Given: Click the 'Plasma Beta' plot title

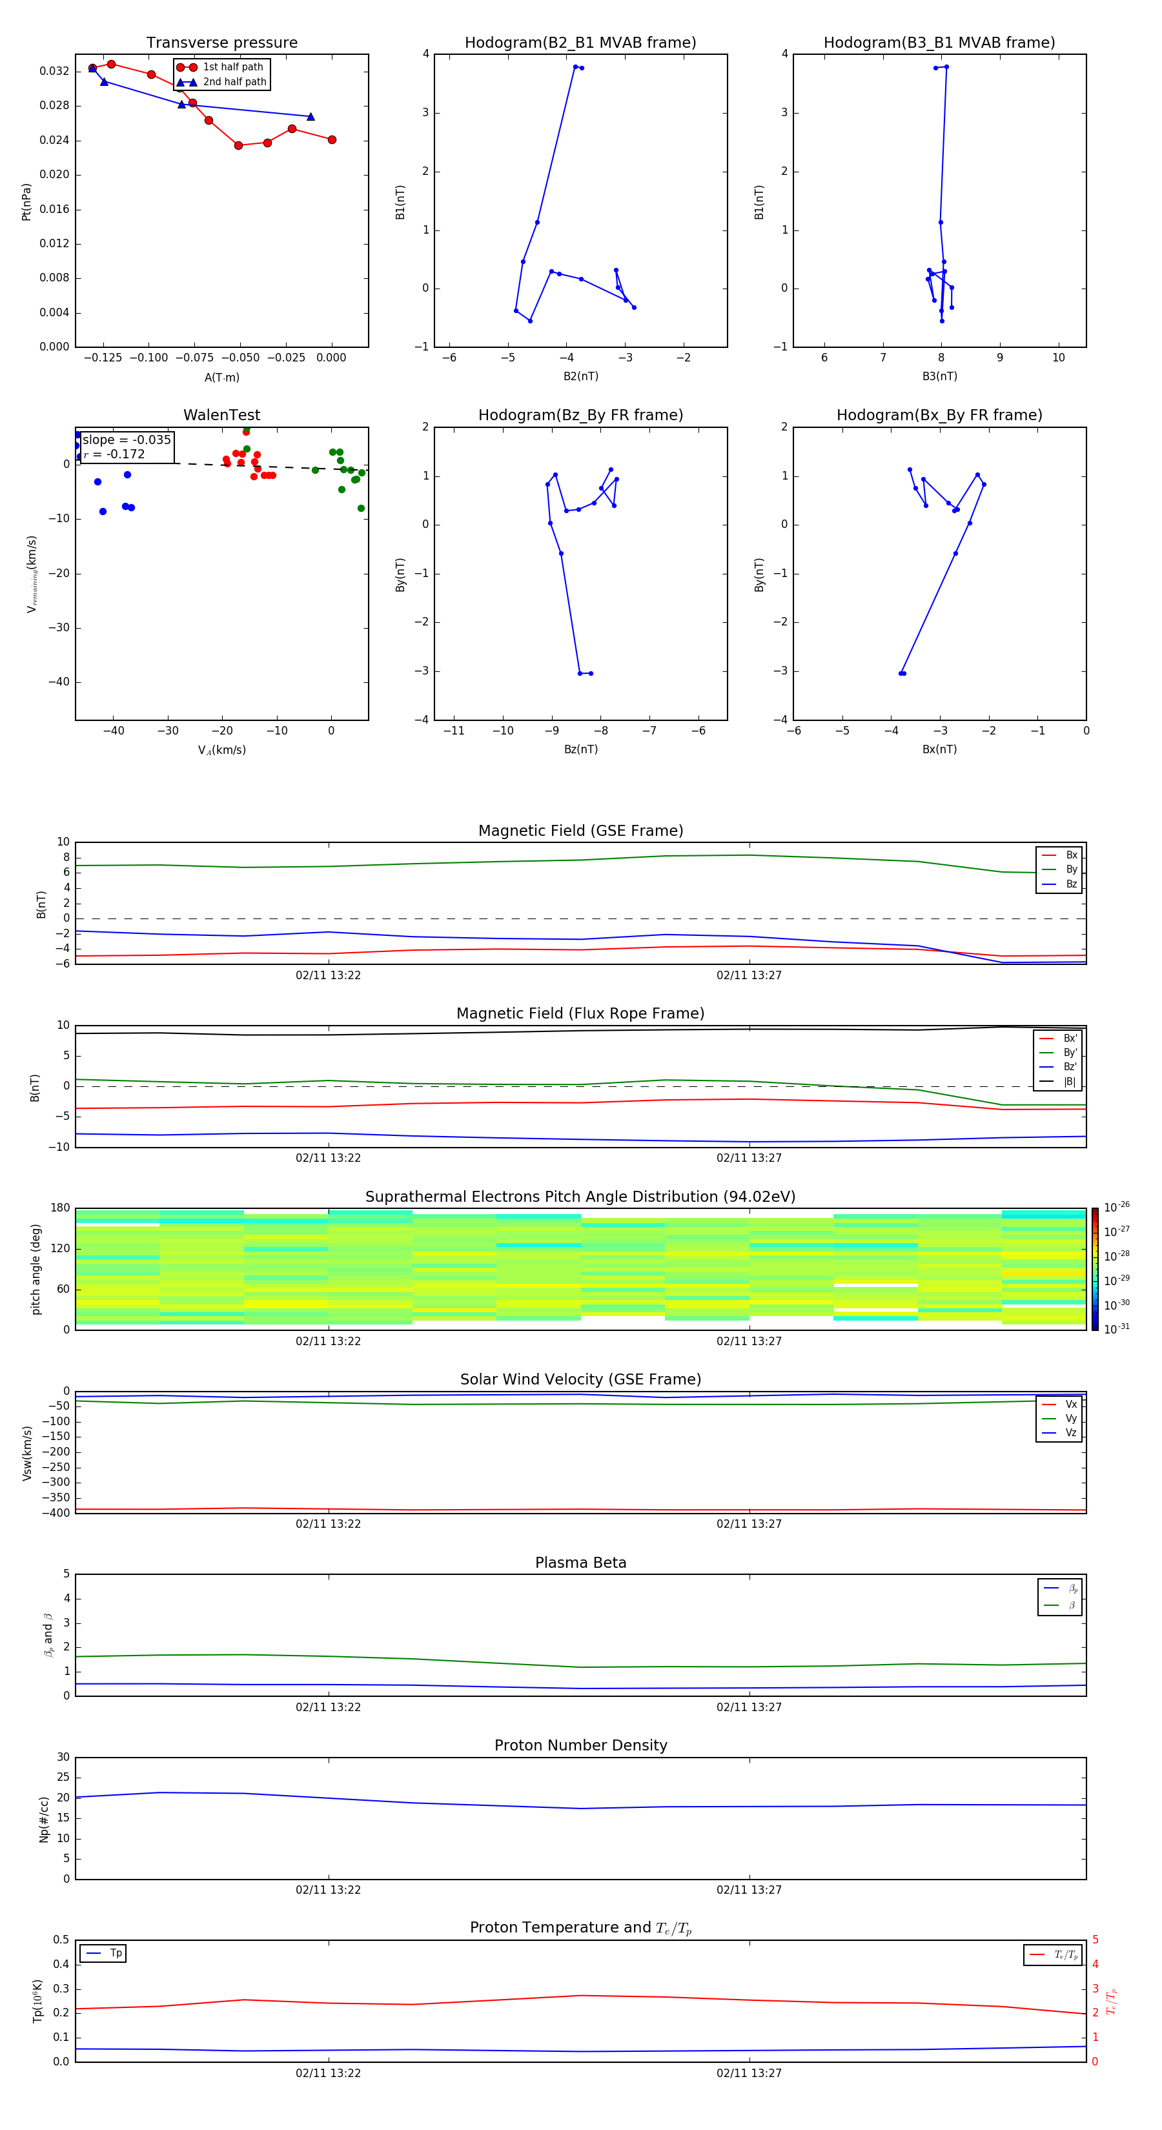Looking at the screenshot, I should tap(580, 1563).
